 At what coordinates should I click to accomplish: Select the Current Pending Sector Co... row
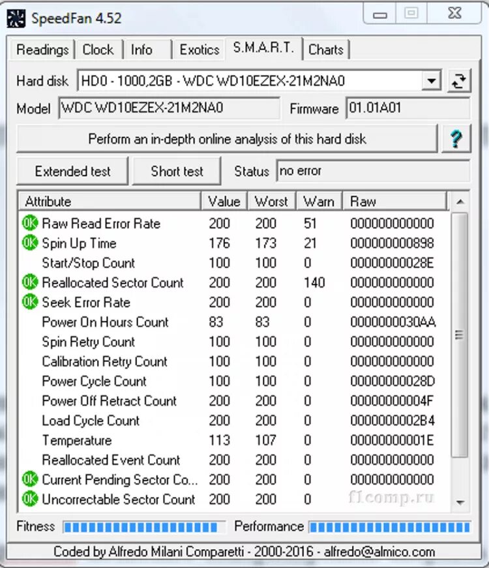coord(235,479)
